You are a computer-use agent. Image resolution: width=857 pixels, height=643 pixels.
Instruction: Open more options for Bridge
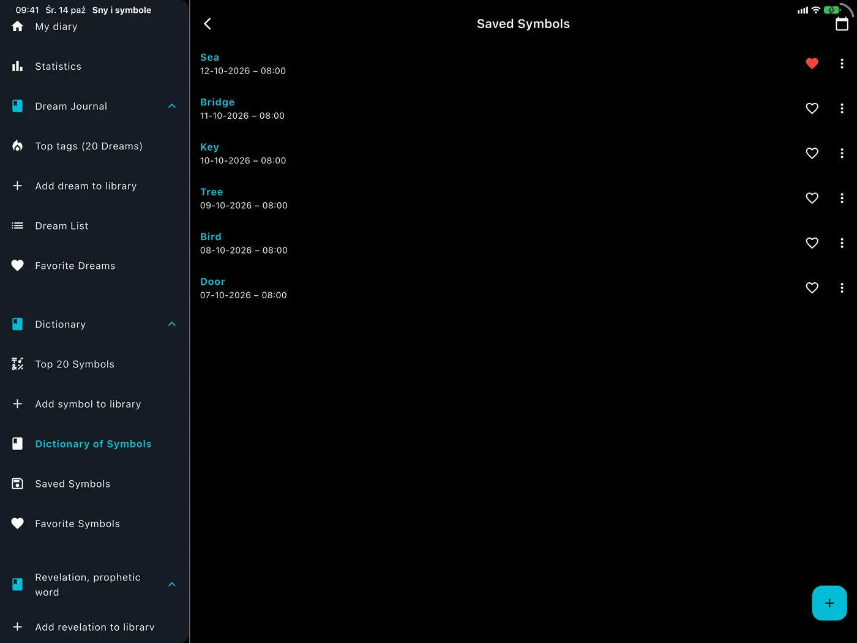[x=842, y=108]
